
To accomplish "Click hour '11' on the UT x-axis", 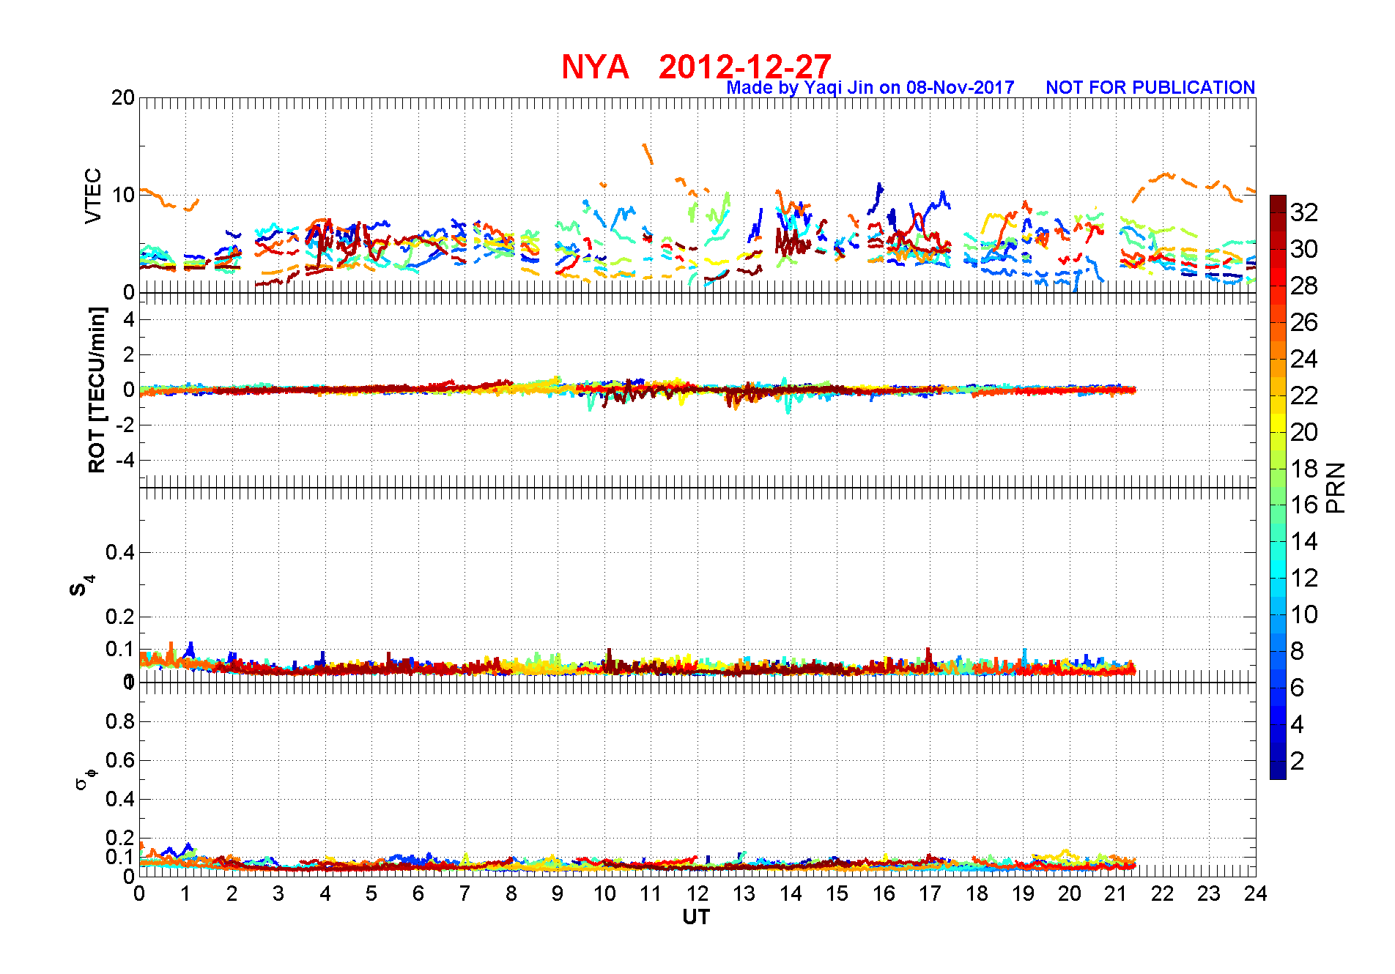I will 651,893.
